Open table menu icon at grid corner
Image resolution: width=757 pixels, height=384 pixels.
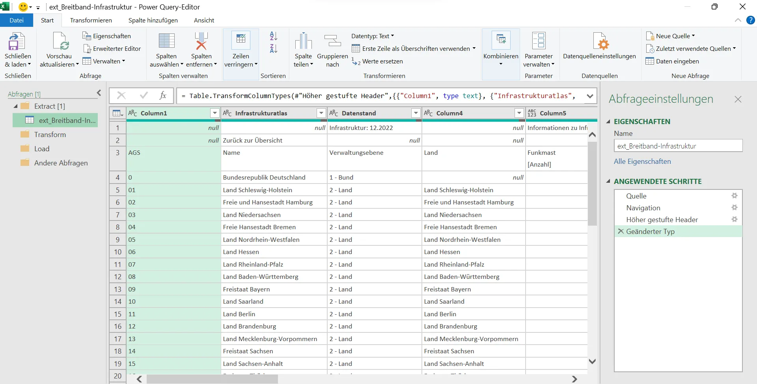pyautogui.click(x=118, y=113)
